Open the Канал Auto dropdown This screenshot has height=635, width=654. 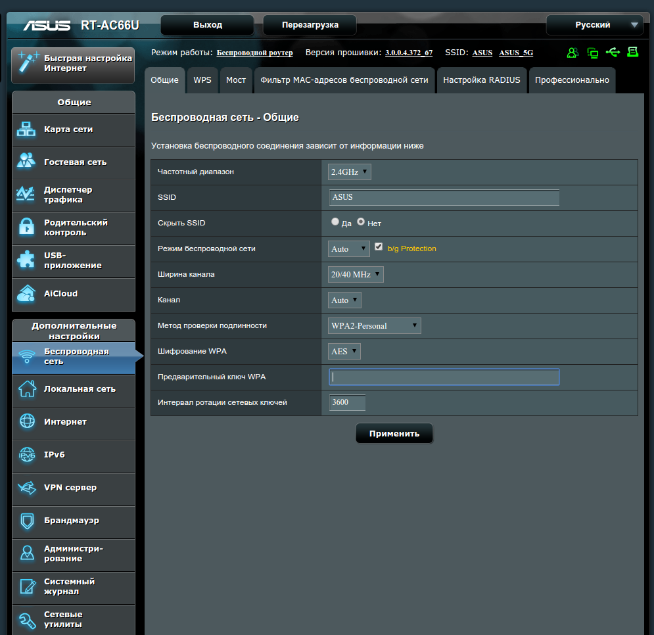pyautogui.click(x=344, y=300)
